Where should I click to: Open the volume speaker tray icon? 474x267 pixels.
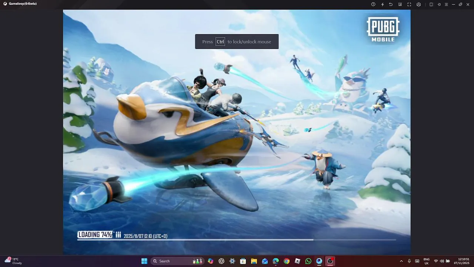442,261
